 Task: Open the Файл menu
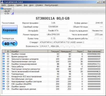coord(3,5)
